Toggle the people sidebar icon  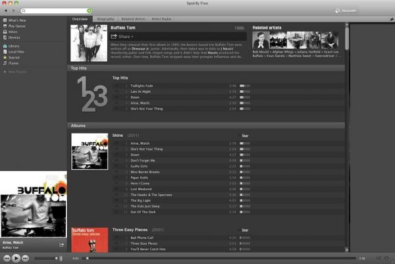coord(392,19)
